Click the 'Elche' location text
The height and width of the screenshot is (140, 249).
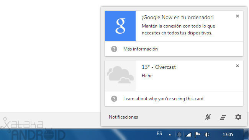coord(147,76)
